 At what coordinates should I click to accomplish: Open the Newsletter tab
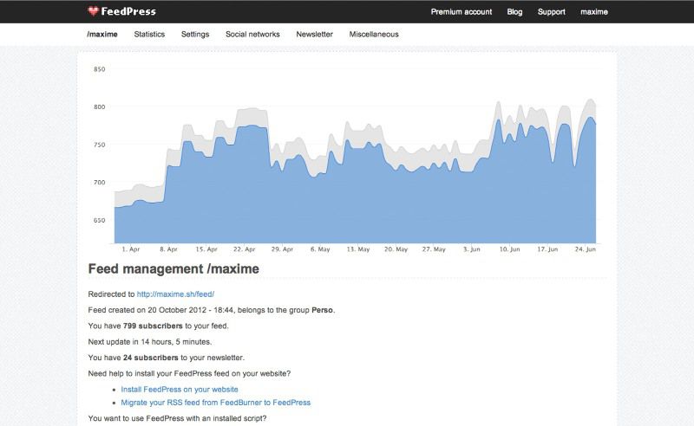(314, 35)
